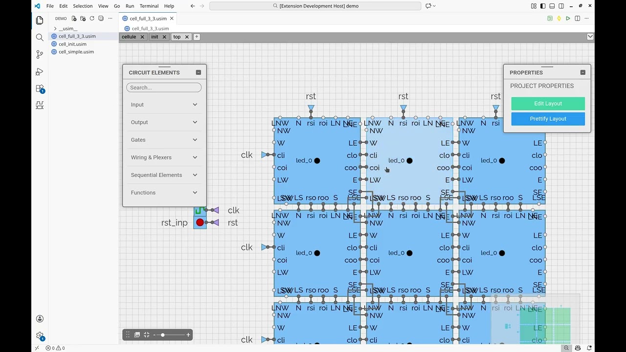Image resolution: width=626 pixels, height=352 pixels.
Task: Click the command center search bar
Action: tap(315, 6)
